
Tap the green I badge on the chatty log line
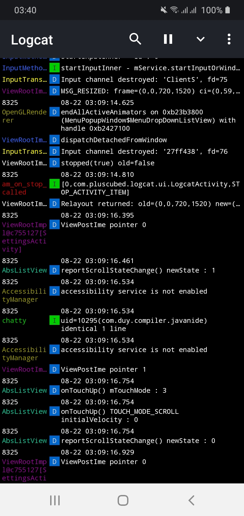54,320
